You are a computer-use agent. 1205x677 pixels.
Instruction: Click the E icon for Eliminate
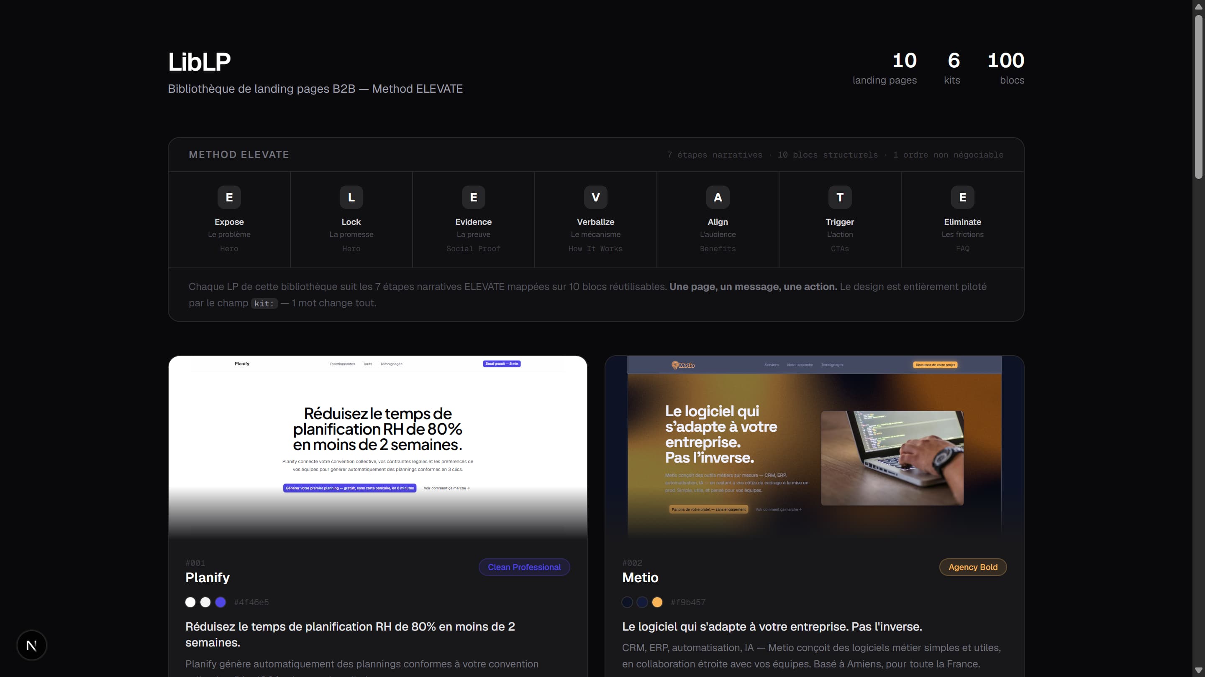tap(962, 197)
